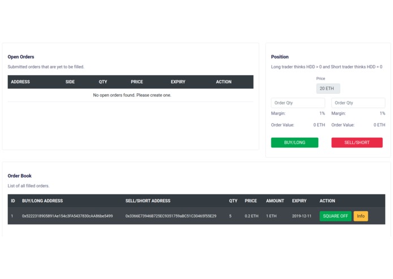Click the BUY/LONG ADDRESS column header
The image size is (393, 279).
click(42, 200)
